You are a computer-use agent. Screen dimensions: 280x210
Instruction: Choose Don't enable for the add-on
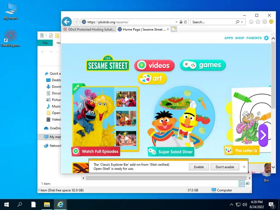(225, 167)
